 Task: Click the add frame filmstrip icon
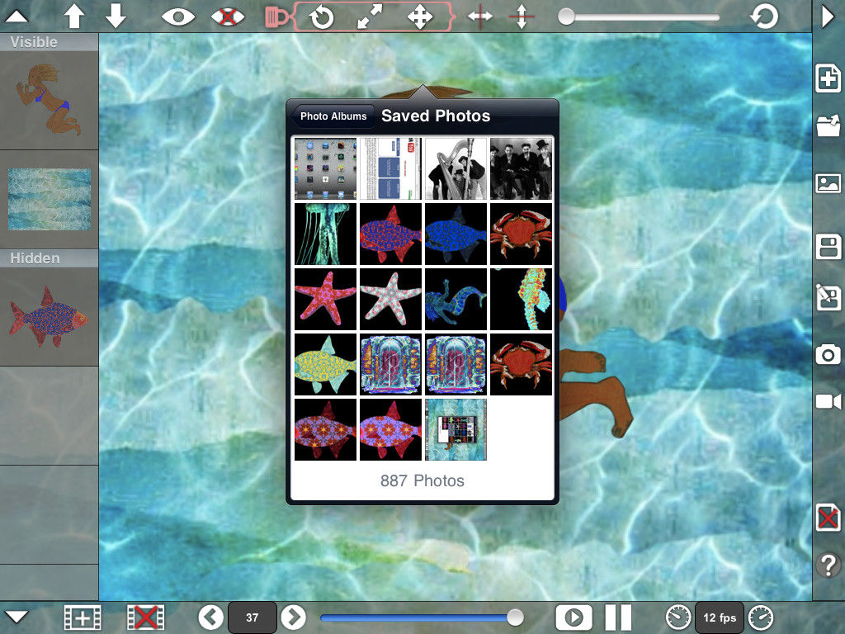(83, 617)
